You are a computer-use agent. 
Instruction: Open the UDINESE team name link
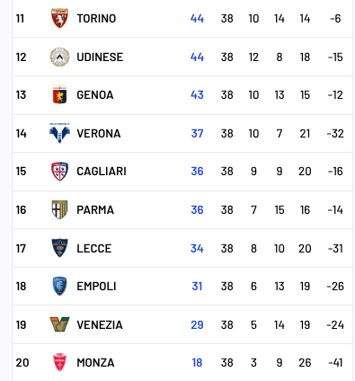[x=100, y=57]
